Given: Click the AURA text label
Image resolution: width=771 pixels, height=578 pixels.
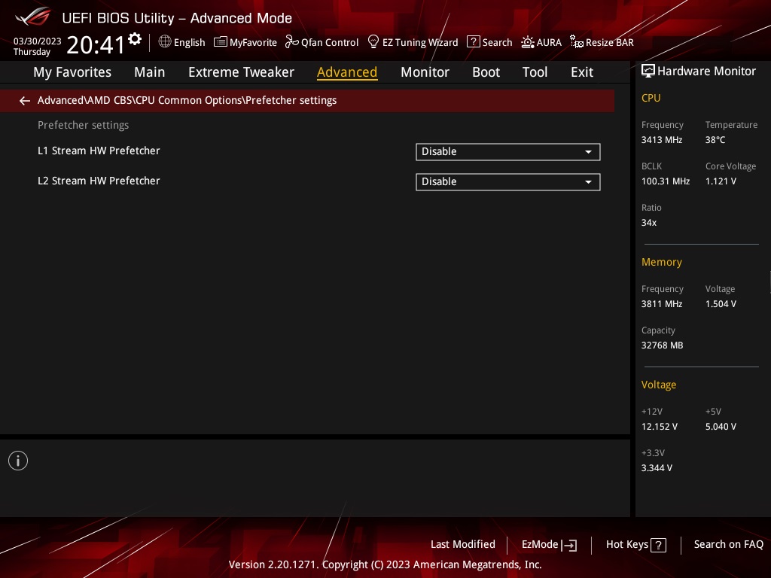Looking at the screenshot, I should 549,43.
